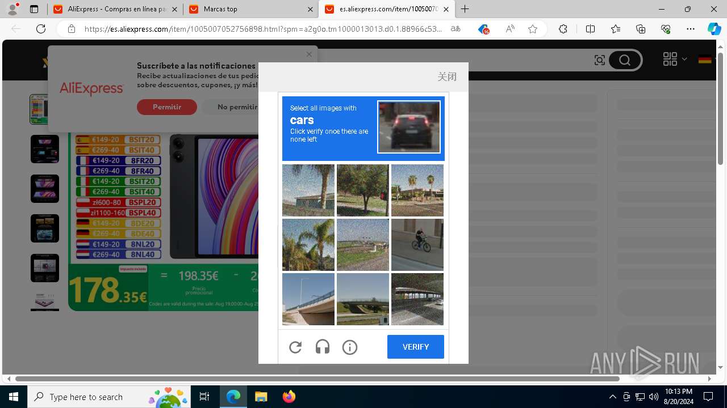Screen dimensions: 727x408
Task: Show hidden system tray icons
Action: [613, 397]
